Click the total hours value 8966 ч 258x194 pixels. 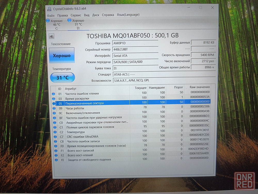[x=203, y=67]
